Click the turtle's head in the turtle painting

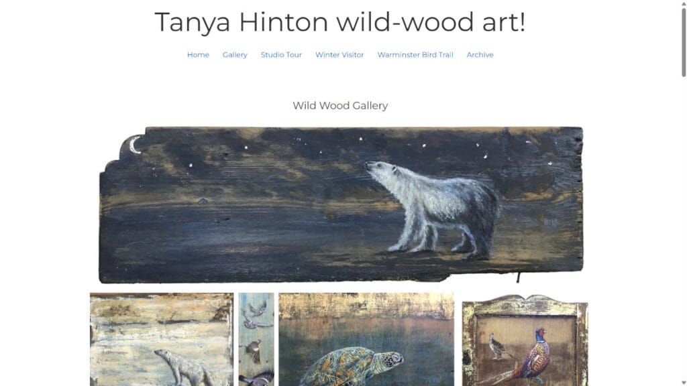point(391,359)
